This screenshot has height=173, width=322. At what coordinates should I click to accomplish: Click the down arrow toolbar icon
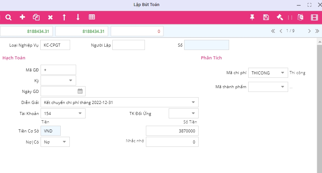(78, 17)
